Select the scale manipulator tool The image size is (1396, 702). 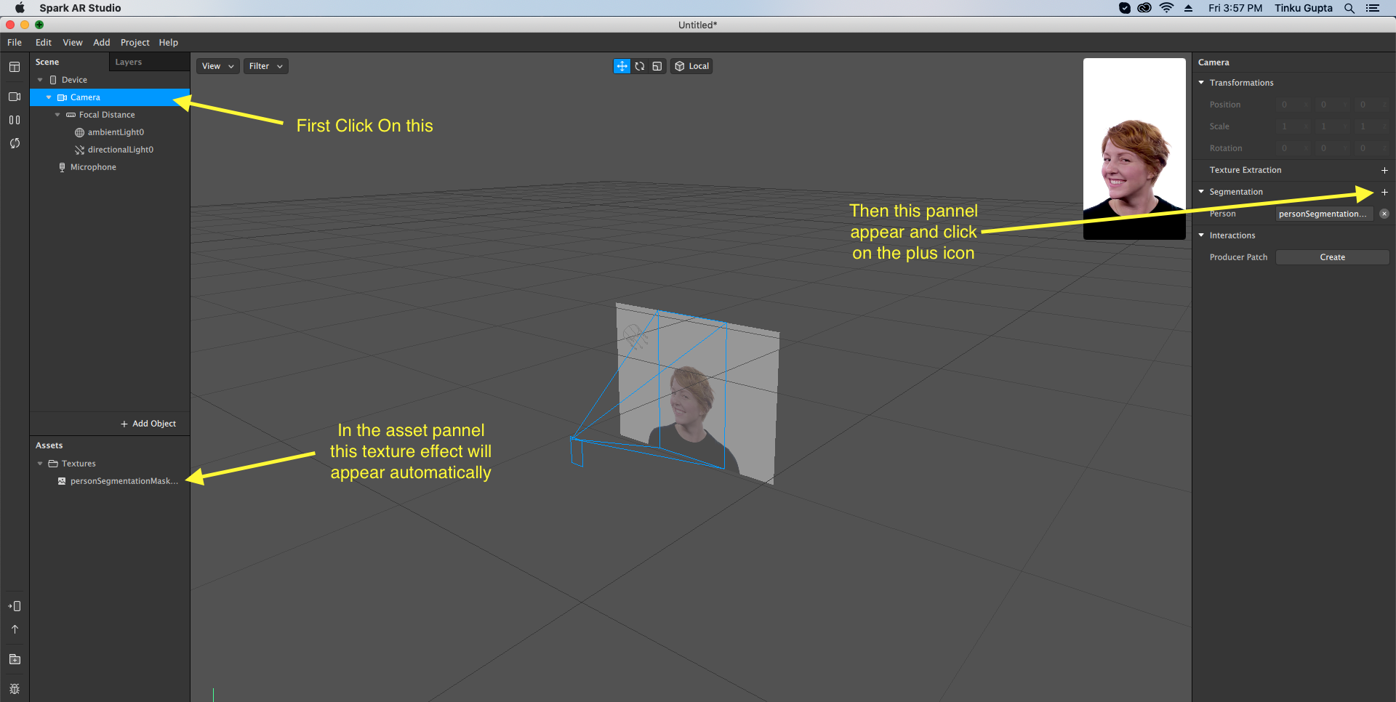click(657, 66)
